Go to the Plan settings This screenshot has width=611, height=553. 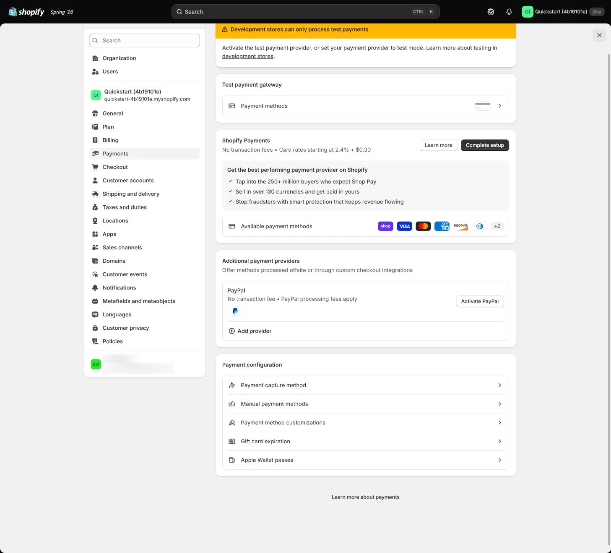pyautogui.click(x=145, y=127)
